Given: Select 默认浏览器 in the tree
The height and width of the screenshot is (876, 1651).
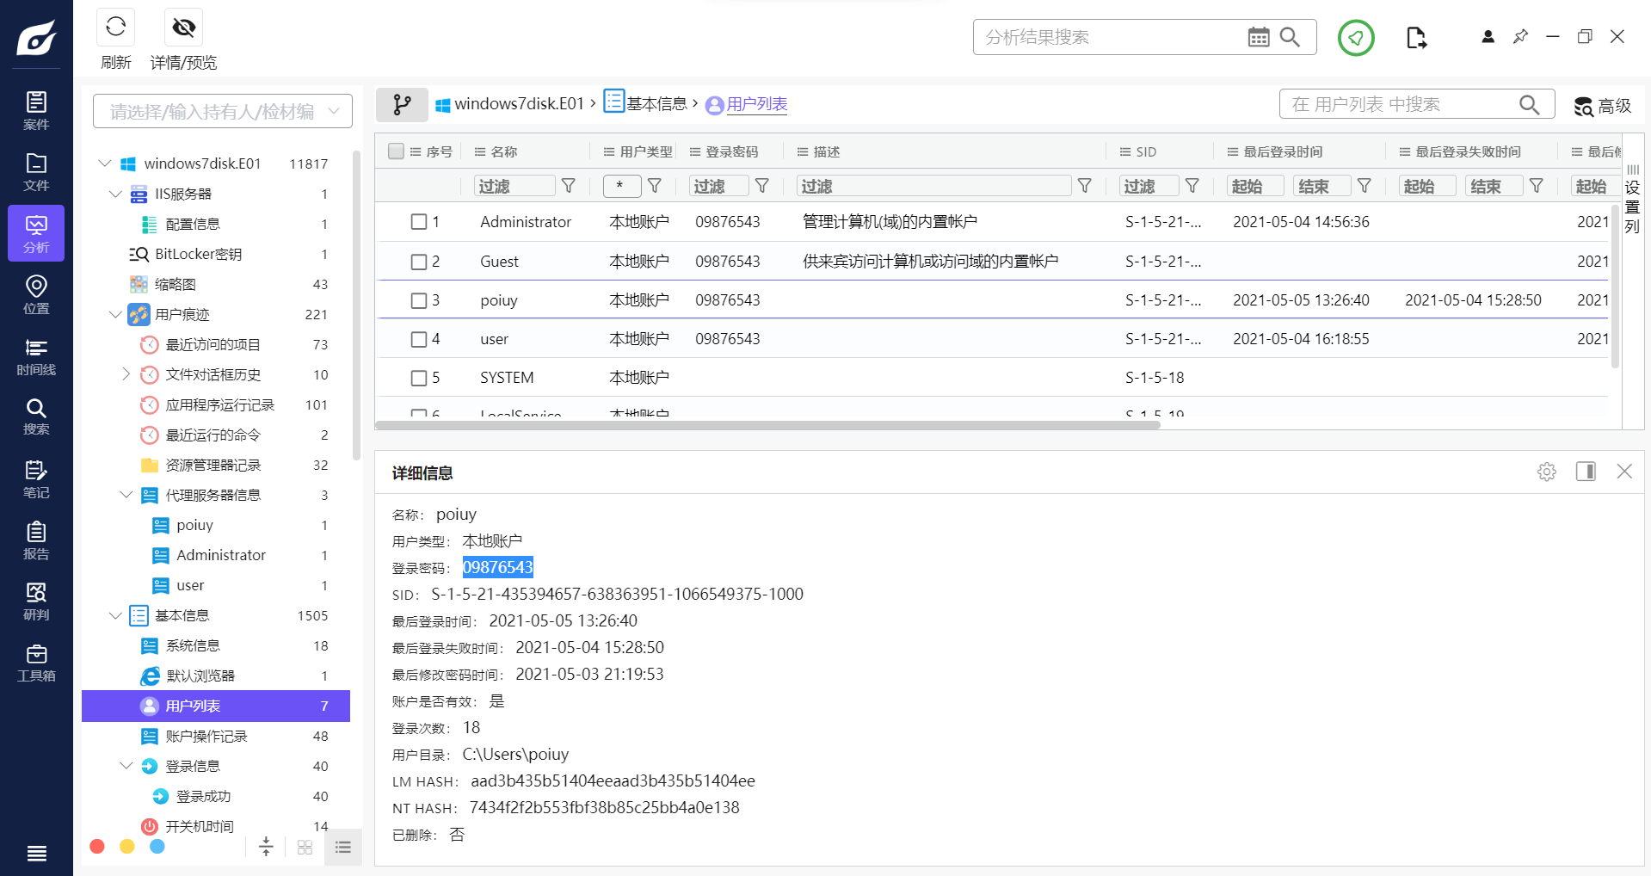Looking at the screenshot, I should click(x=200, y=676).
